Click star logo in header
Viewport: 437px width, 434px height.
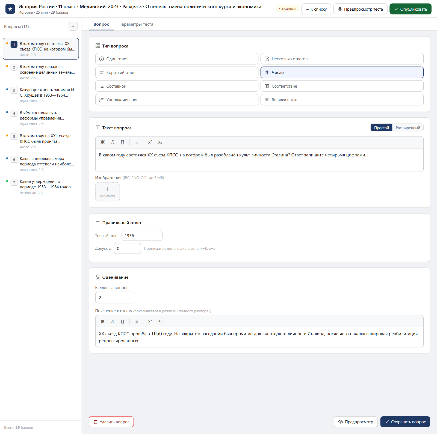[10, 9]
